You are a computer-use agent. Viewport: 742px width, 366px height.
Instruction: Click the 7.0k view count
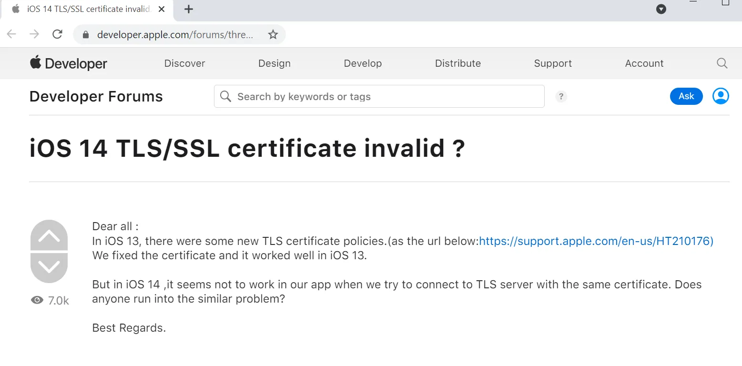pyautogui.click(x=59, y=301)
